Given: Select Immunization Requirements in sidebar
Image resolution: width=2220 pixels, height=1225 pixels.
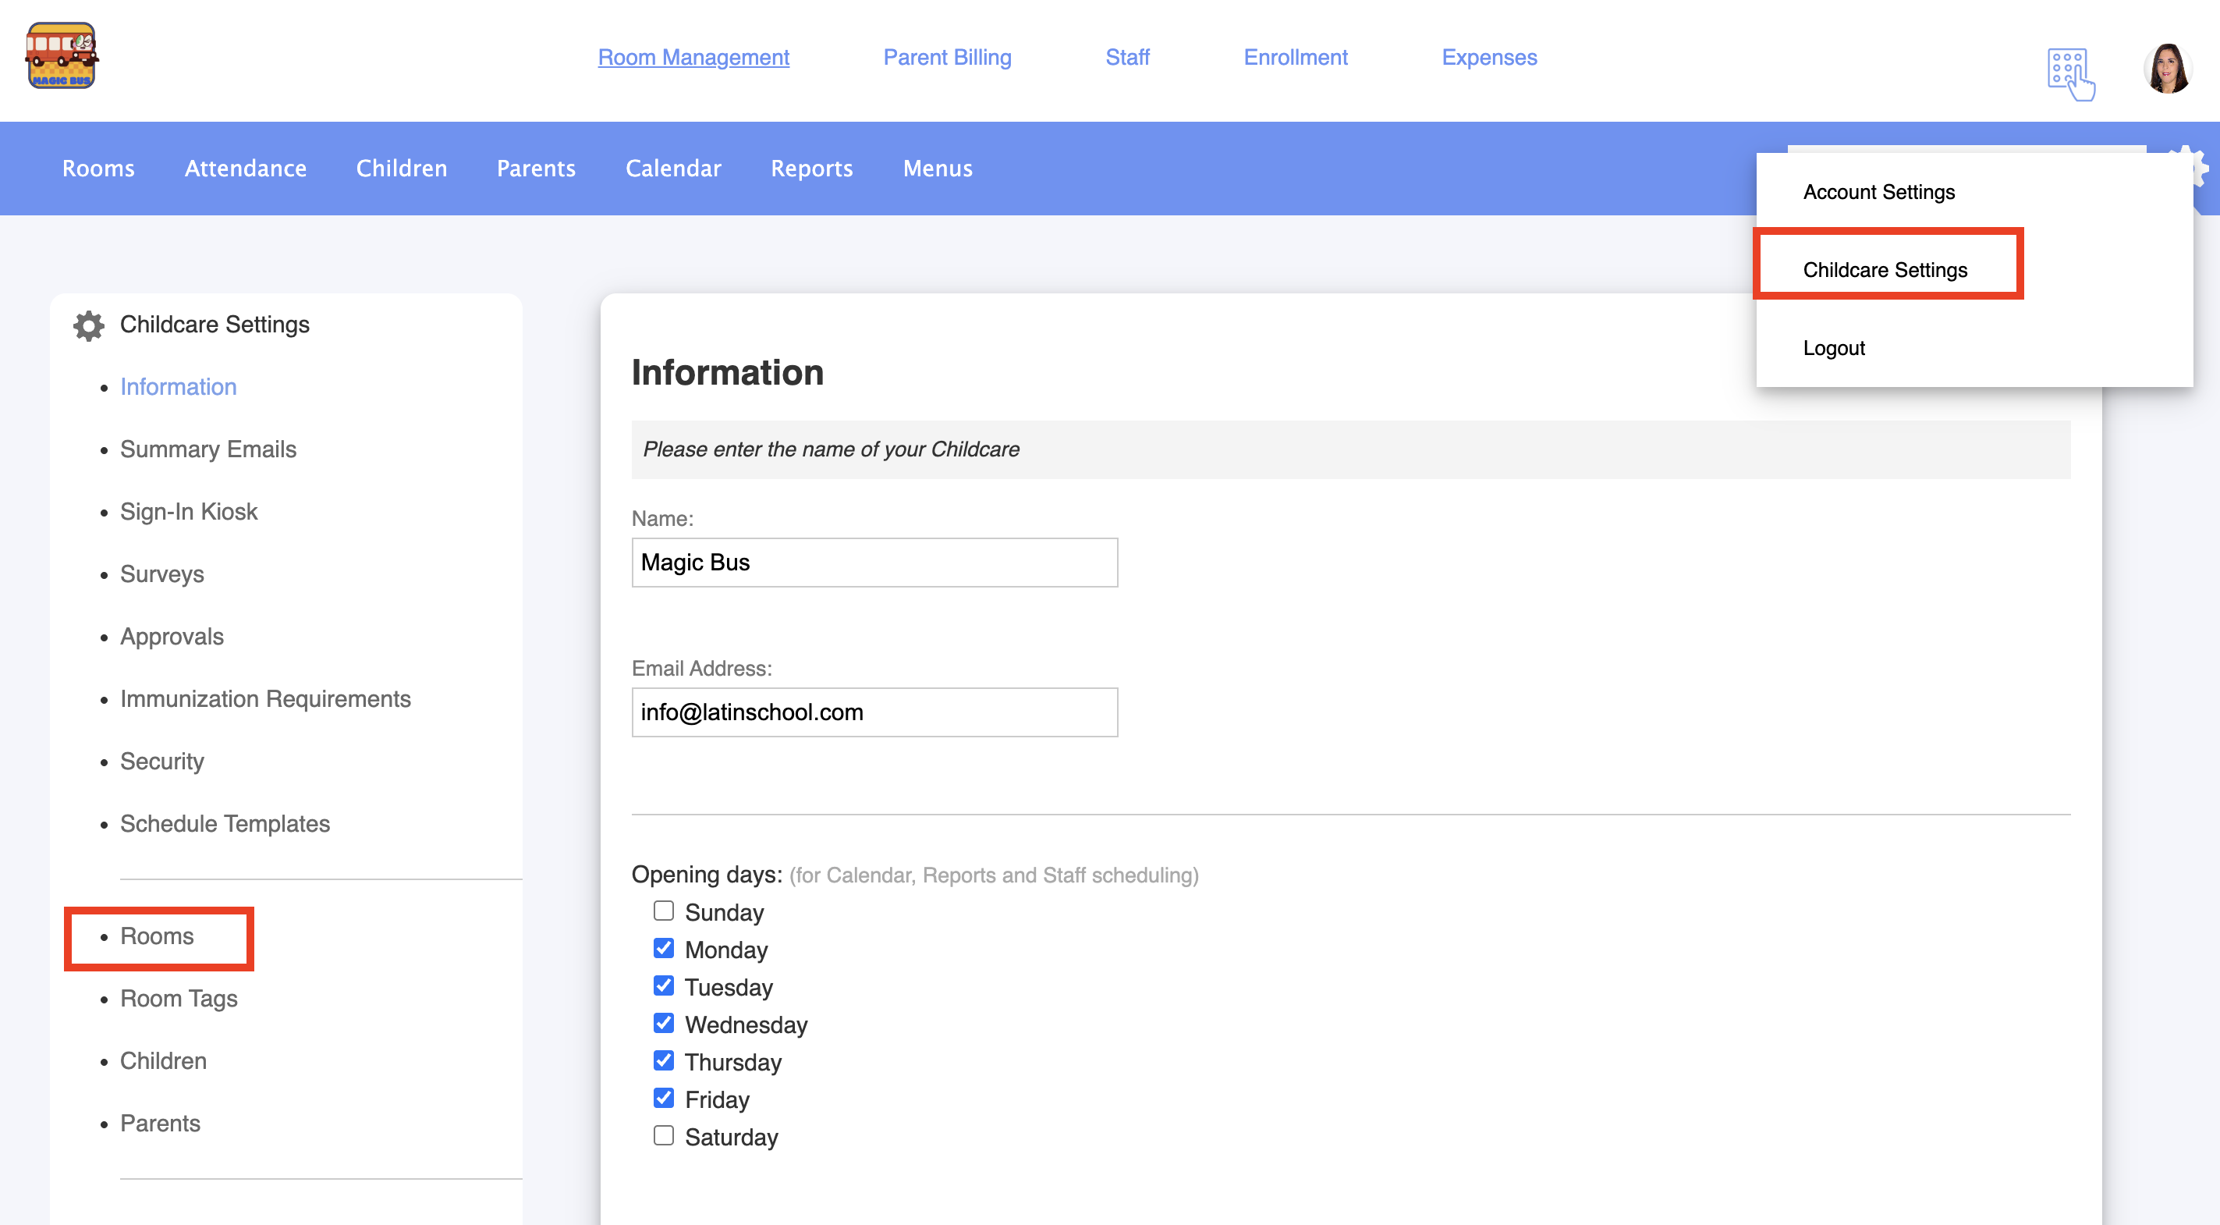Looking at the screenshot, I should (x=264, y=698).
